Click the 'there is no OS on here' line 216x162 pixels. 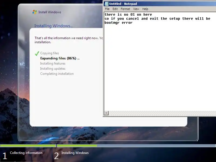click(128, 15)
